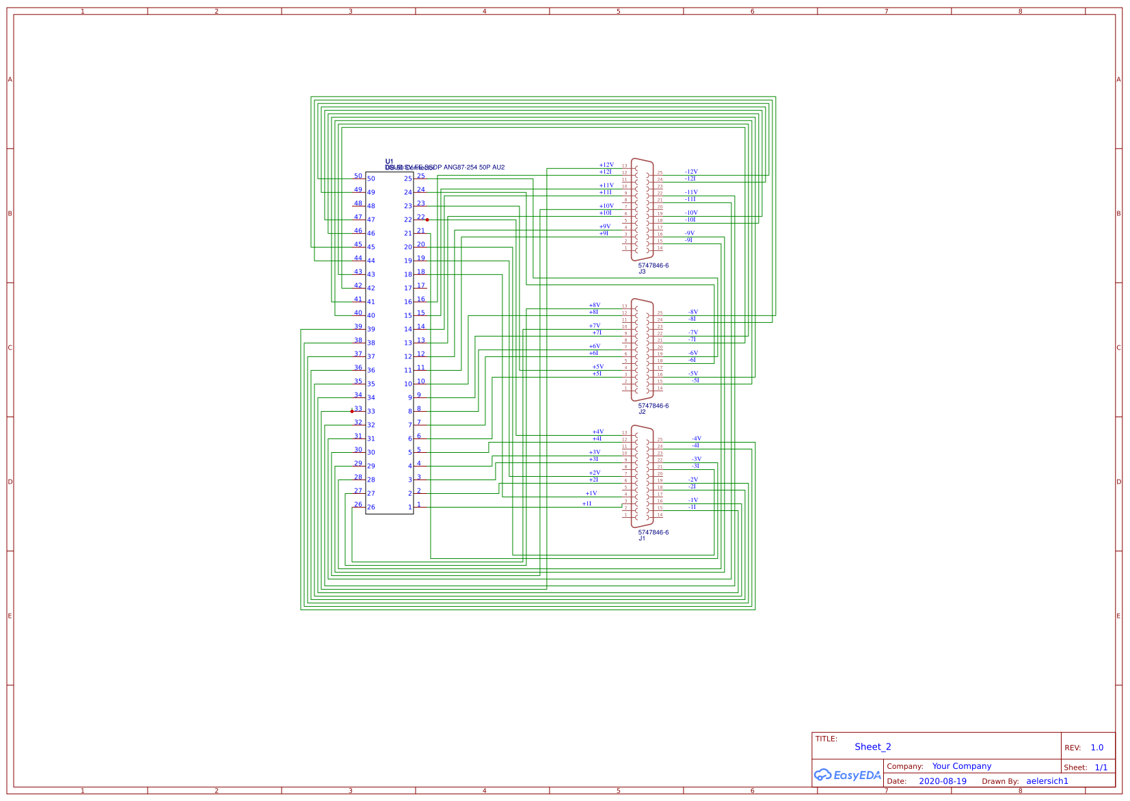Select pin 50 on component U1
This screenshot has height=801, width=1130.
(358, 177)
